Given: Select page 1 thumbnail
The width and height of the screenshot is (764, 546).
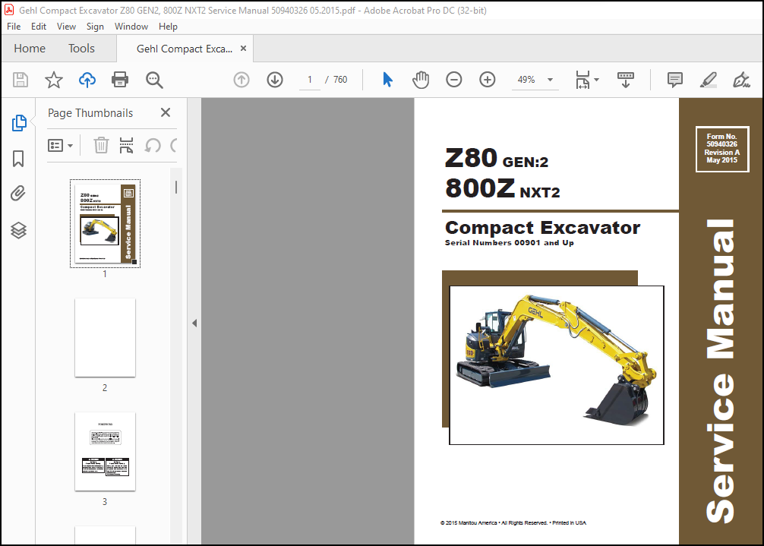Looking at the screenshot, I should pos(106,223).
